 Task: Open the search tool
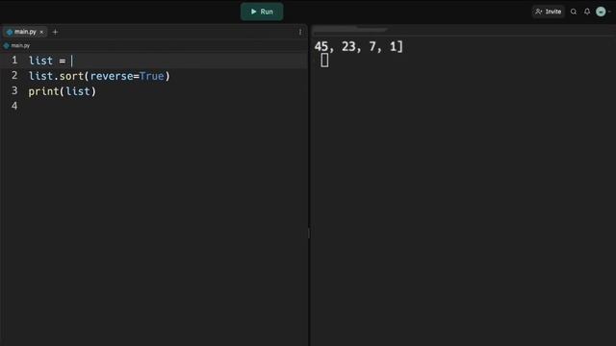point(574,12)
